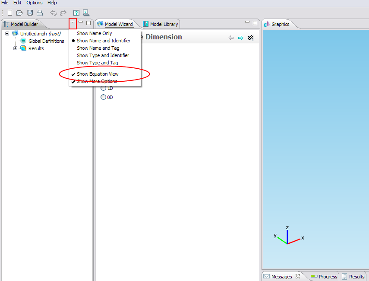Select Global Definitions in the model tree
The image size is (369, 281).
(x=46, y=41)
